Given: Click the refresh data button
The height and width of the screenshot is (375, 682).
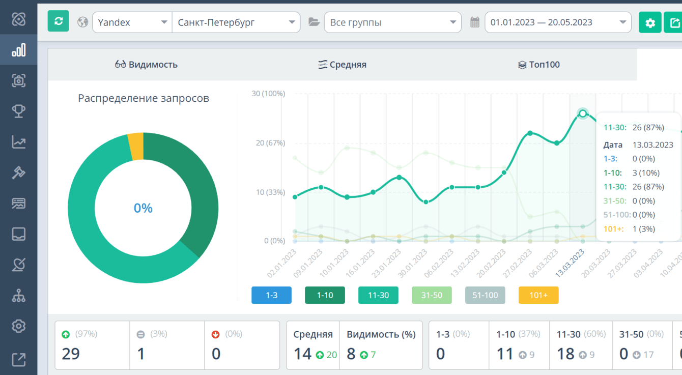Looking at the screenshot, I should tap(58, 21).
